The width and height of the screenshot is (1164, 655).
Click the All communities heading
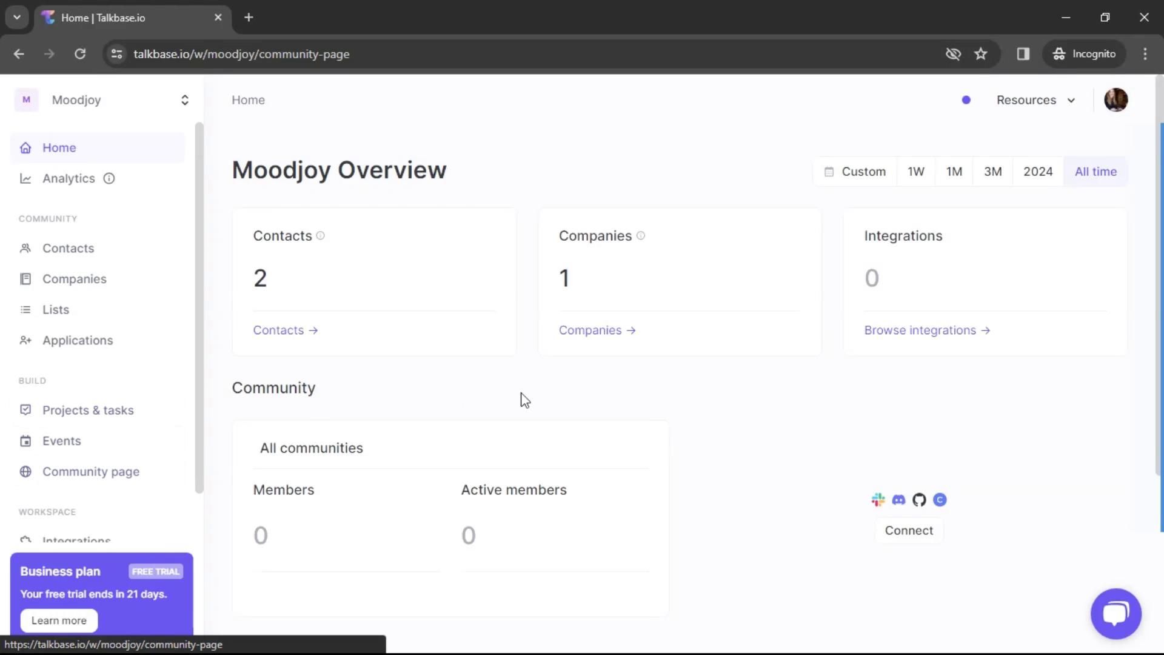(x=311, y=448)
